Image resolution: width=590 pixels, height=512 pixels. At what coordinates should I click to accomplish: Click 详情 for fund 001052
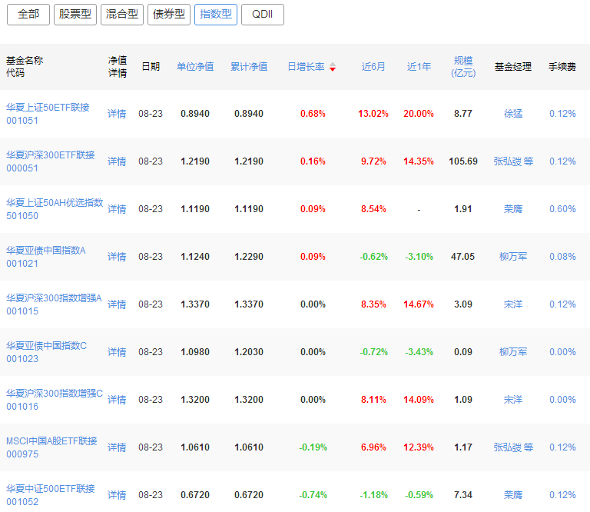(x=117, y=494)
